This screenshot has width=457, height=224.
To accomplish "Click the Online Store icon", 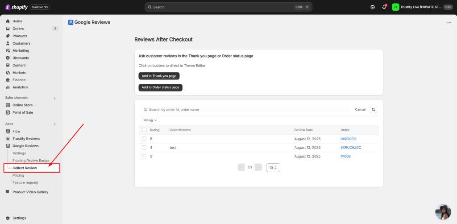I will pyautogui.click(x=8, y=105).
